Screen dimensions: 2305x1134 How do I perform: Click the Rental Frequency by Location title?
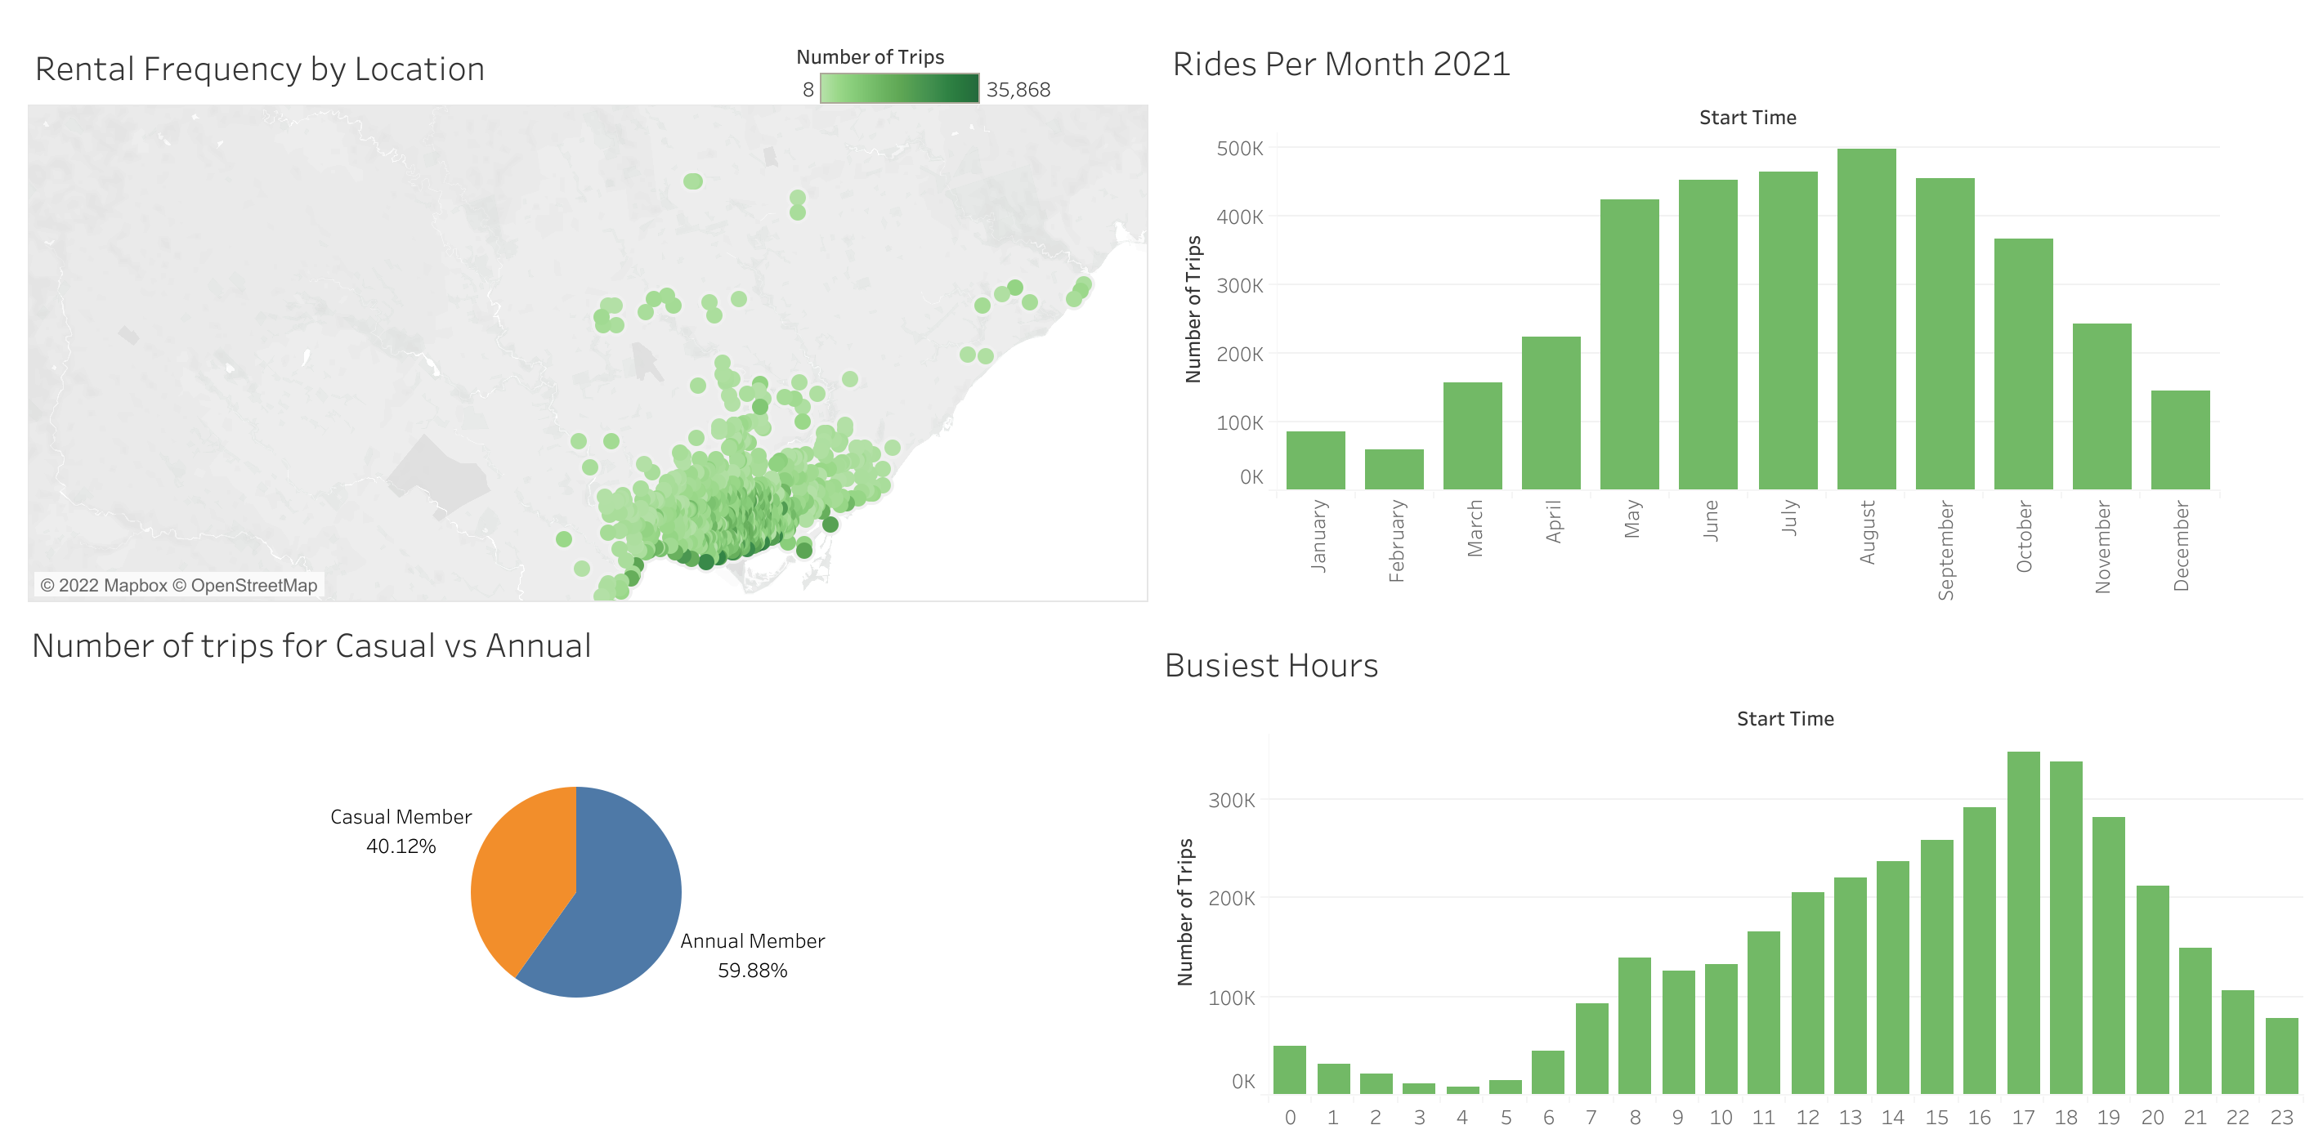pyautogui.click(x=259, y=67)
